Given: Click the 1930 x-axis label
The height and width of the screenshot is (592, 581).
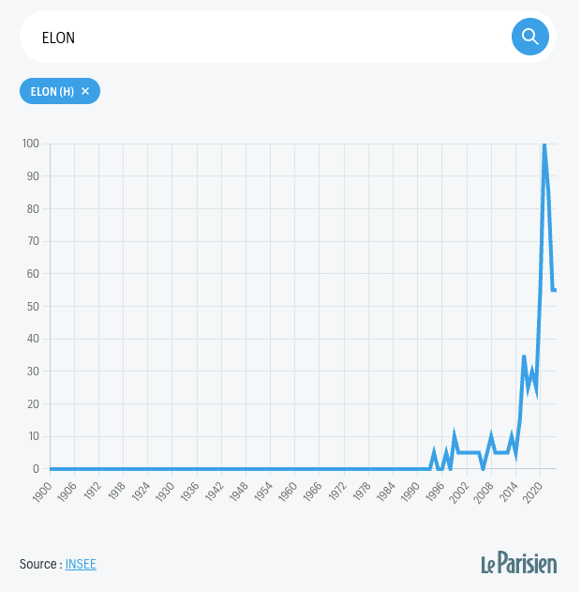Looking at the screenshot, I should click(x=164, y=492).
